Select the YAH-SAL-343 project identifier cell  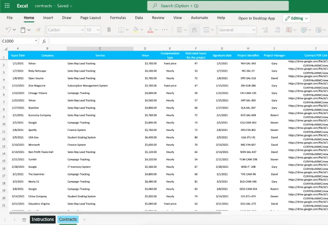coord(248,63)
